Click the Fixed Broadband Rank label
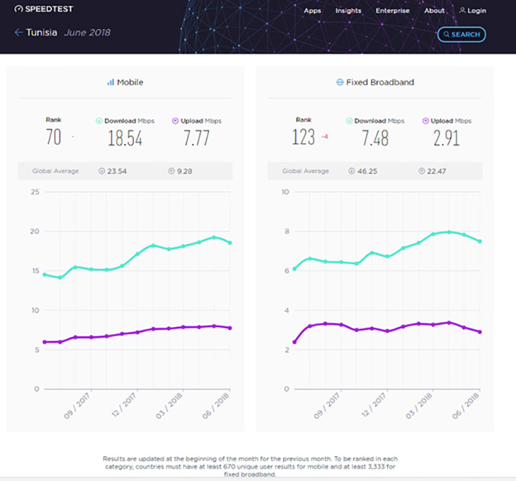516x481 pixels. (x=303, y=120)
